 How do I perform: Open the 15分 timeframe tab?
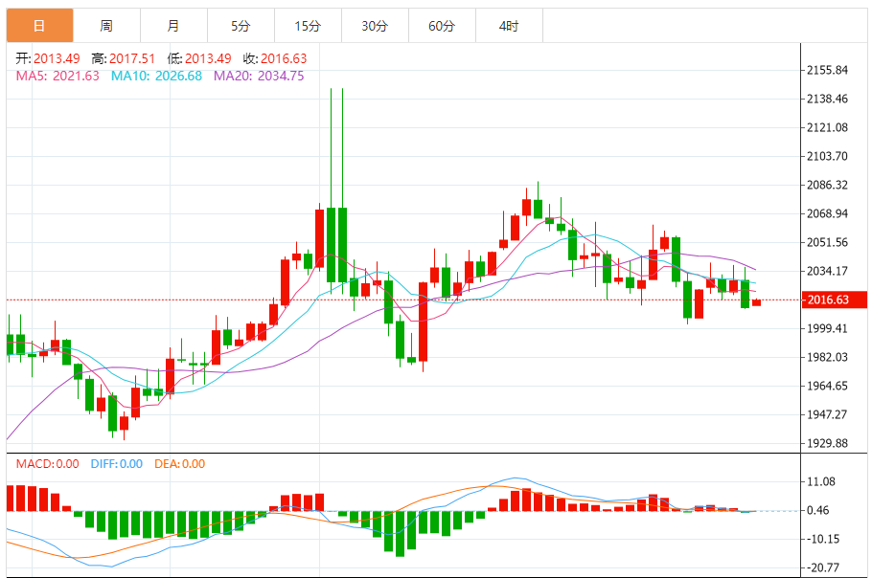tap(308, 26)
